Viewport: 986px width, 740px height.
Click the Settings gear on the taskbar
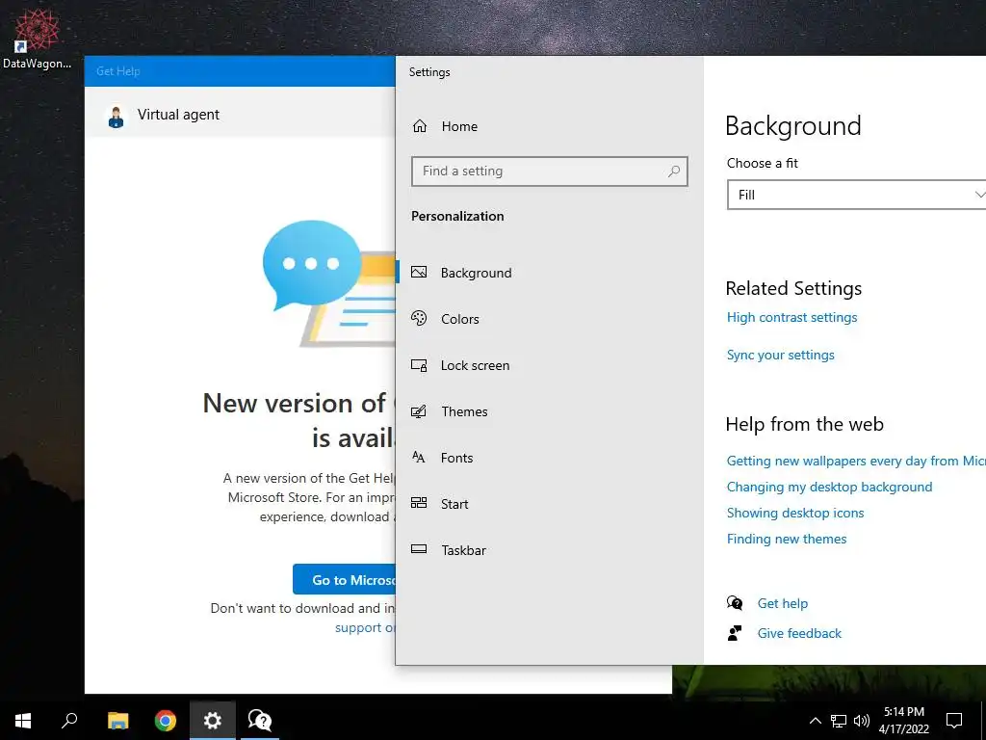point(213,721)
